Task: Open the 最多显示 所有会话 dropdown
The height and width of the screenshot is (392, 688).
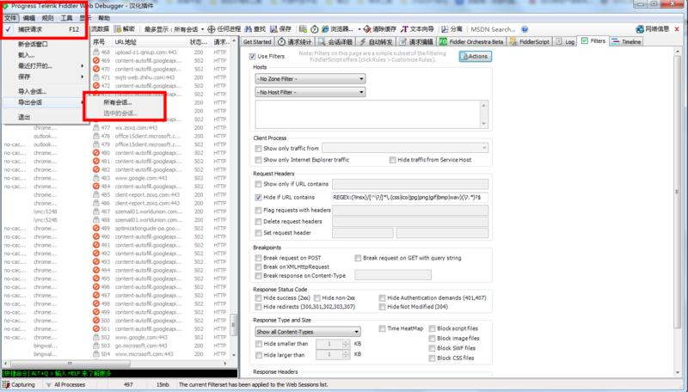Action: [175, 29]
